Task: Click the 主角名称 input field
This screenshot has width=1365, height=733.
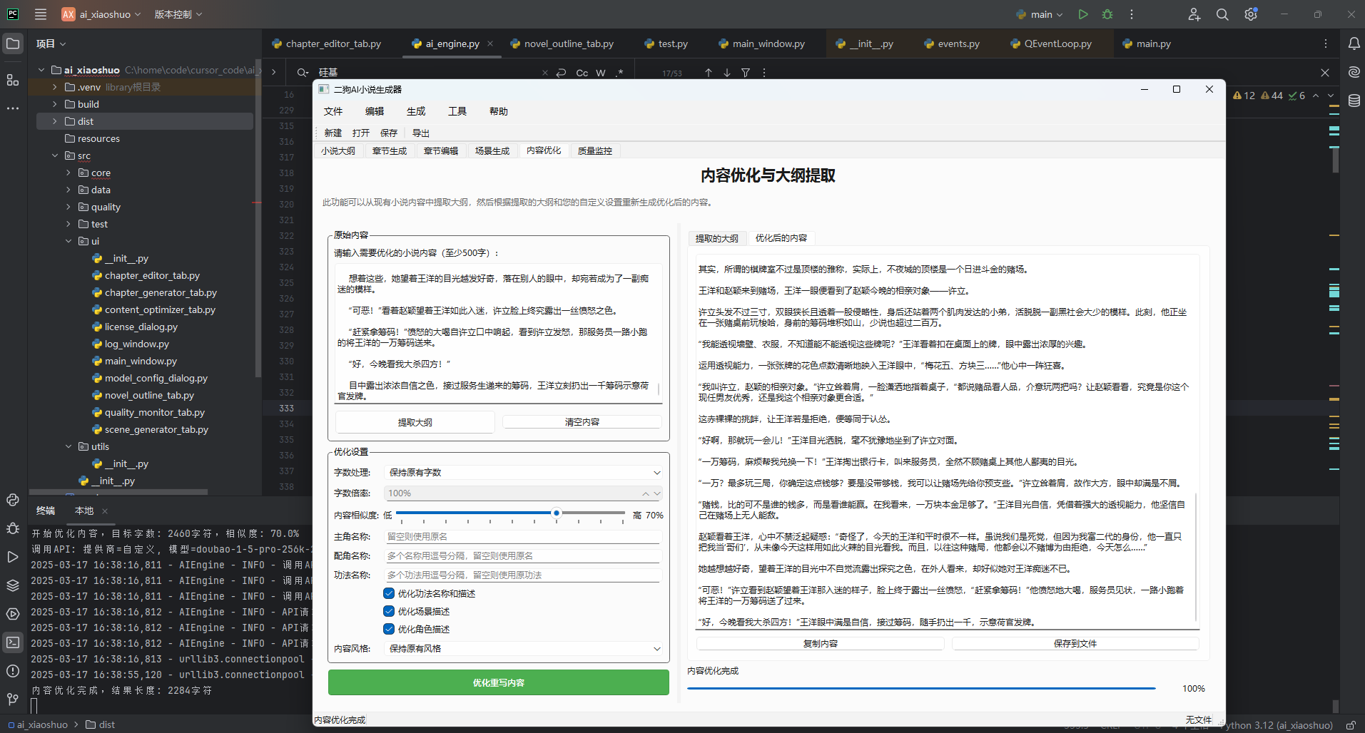Action: pos(523,537)
